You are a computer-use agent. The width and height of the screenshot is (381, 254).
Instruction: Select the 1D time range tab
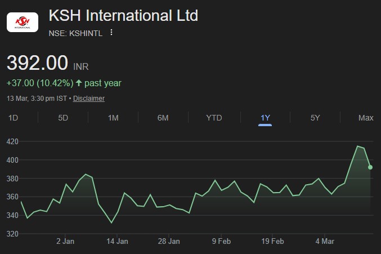(x=13, y=118)
